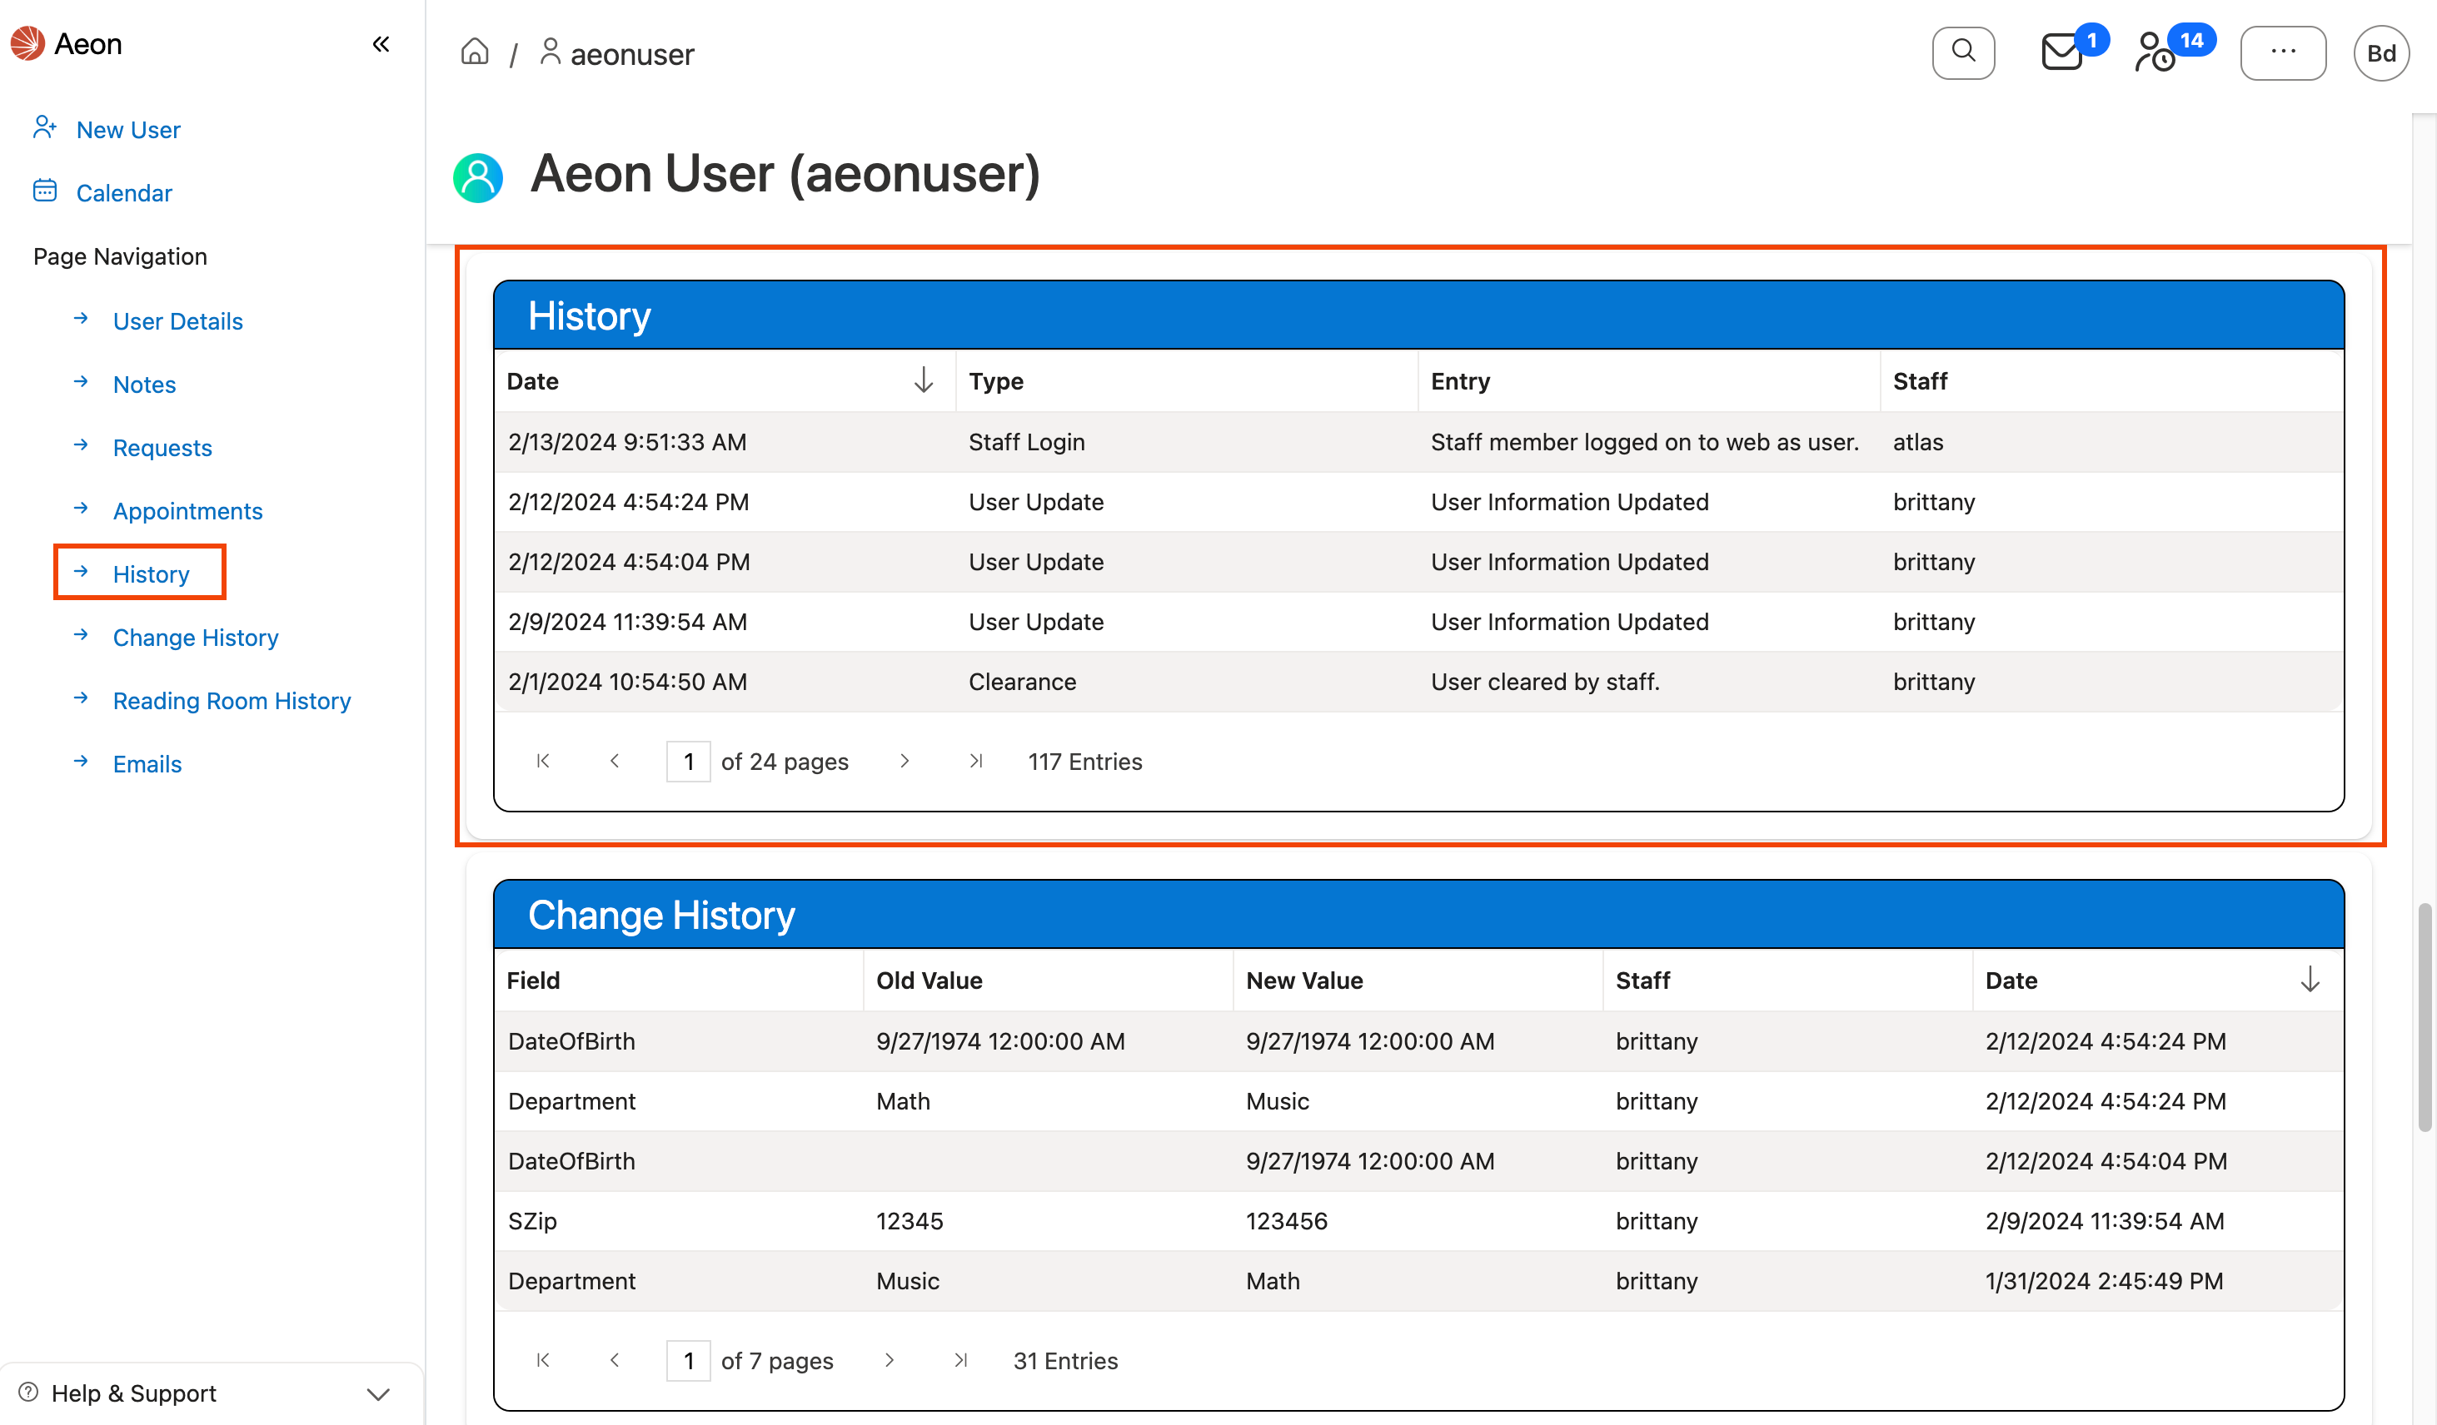Collapse the sidebar with the double-chevron

pyautogui.click(x=380, y=43)
